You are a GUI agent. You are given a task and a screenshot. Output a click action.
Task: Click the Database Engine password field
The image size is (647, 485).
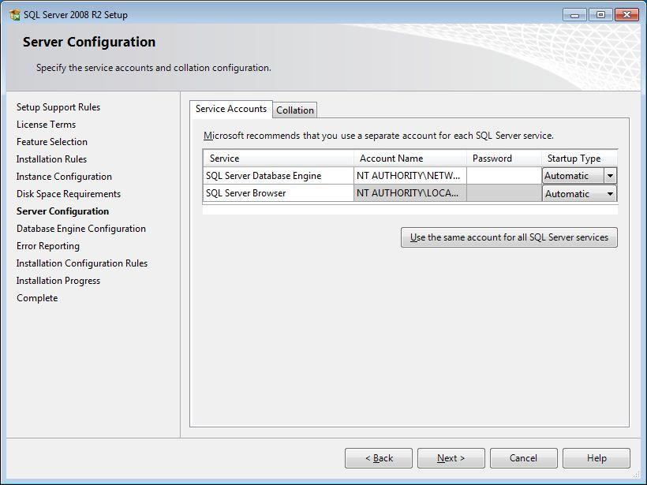504,176
